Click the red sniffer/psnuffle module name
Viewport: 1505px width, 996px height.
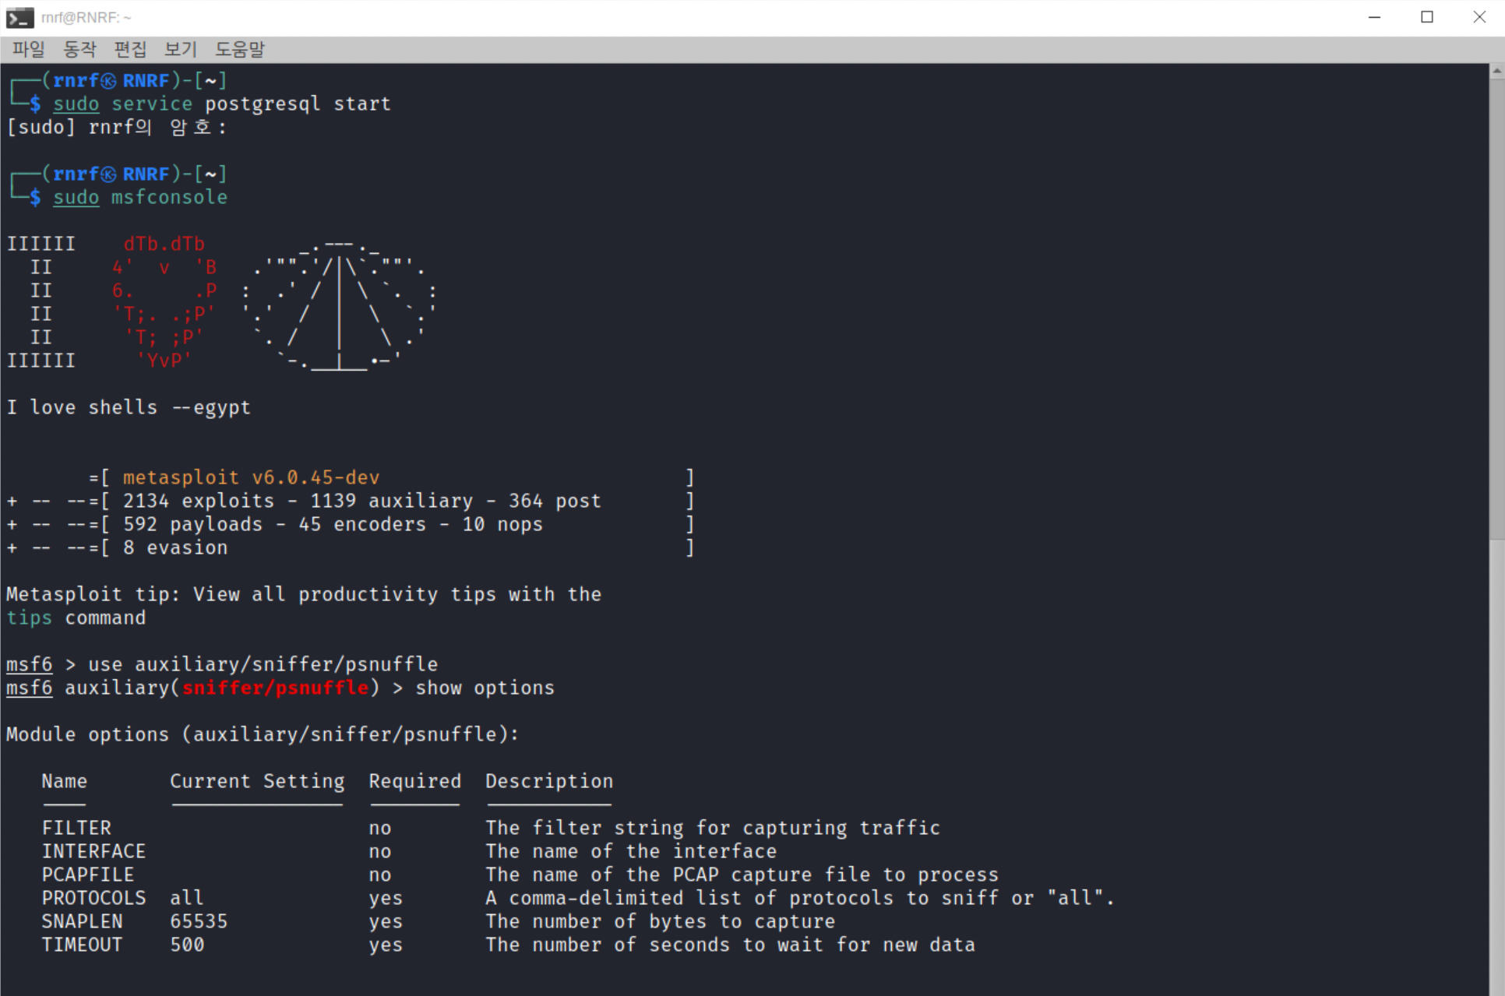click(x=275, y=688)
